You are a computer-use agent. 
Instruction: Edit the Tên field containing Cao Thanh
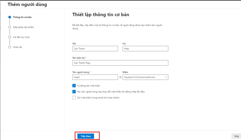click(95, 48)
